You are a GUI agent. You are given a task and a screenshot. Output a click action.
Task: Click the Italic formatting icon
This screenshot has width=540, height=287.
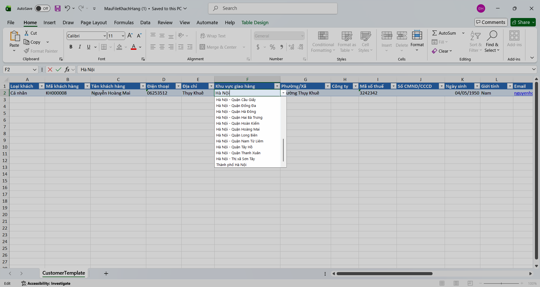[80, 47]
